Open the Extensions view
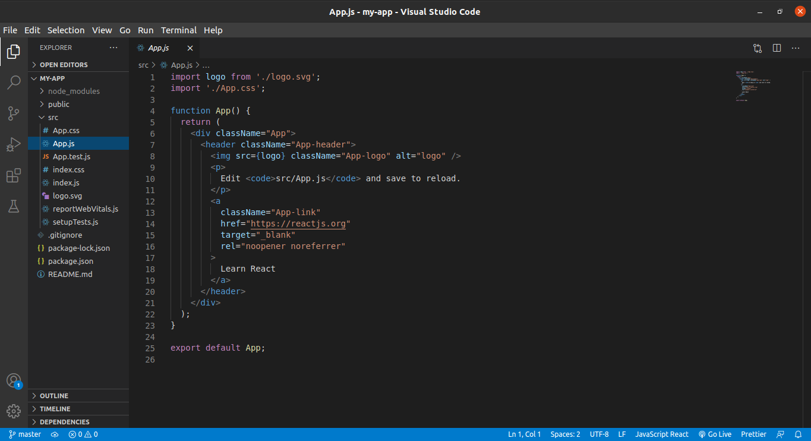 point(14,175)
